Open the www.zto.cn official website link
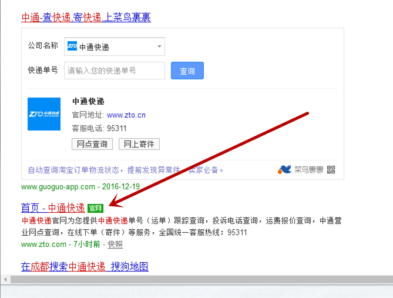 click(x=126, y=115)
